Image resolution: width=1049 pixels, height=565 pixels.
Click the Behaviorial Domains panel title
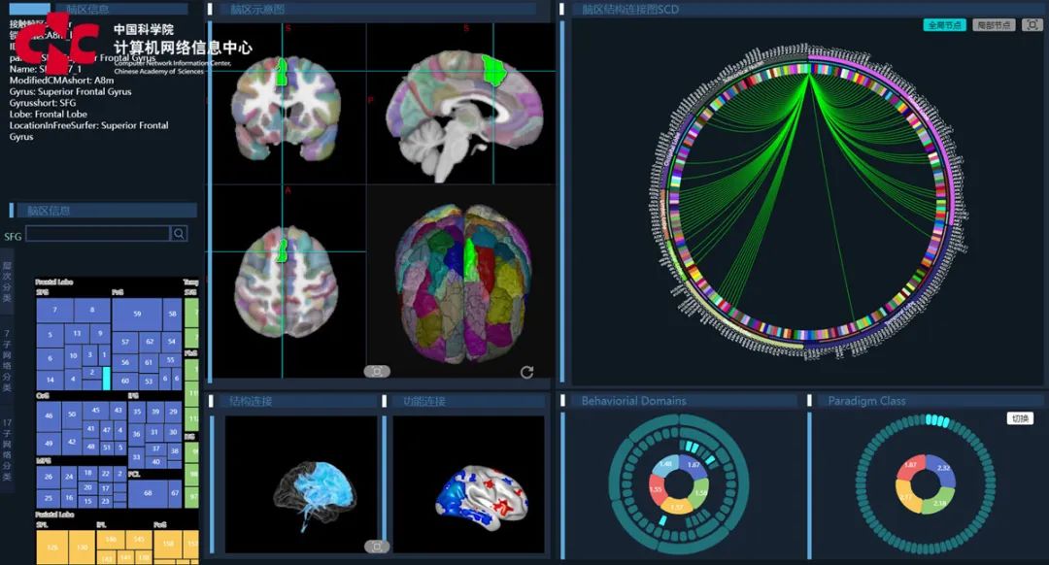[633, 401]
